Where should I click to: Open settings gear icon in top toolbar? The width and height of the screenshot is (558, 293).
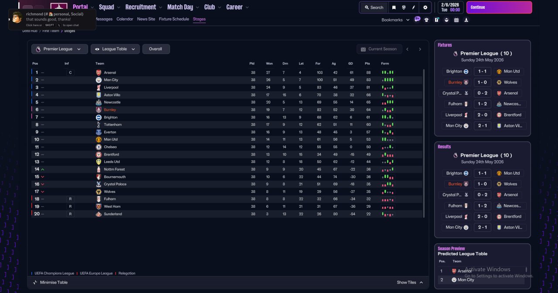coord(425,7)
